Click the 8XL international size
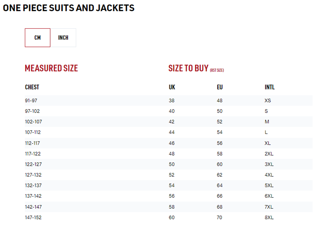The image size is (332, 230). (269, 217)
